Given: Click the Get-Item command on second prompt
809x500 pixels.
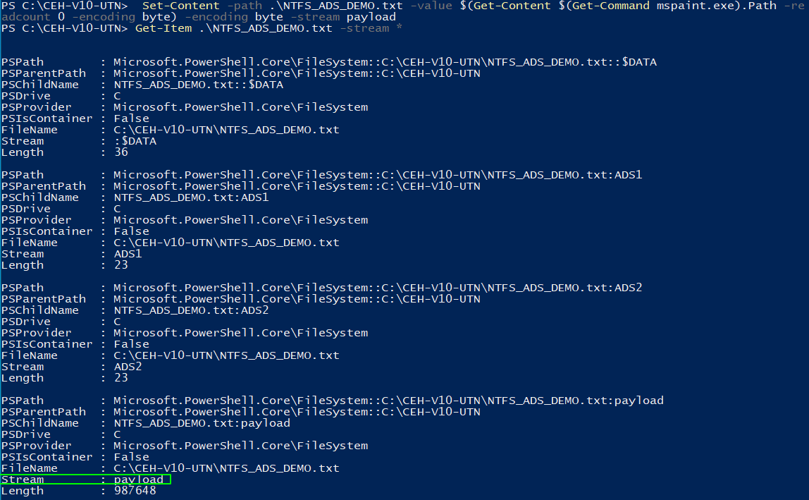Looking at the screenshot, I should pos(163,28).
